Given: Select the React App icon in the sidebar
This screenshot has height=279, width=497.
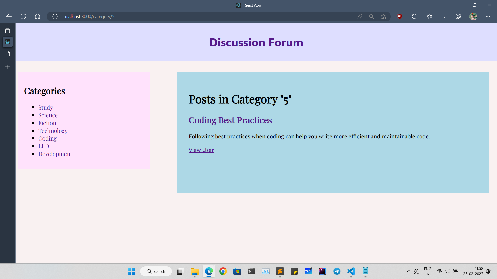Looking at the screenshot, I should tap(8, 42).
